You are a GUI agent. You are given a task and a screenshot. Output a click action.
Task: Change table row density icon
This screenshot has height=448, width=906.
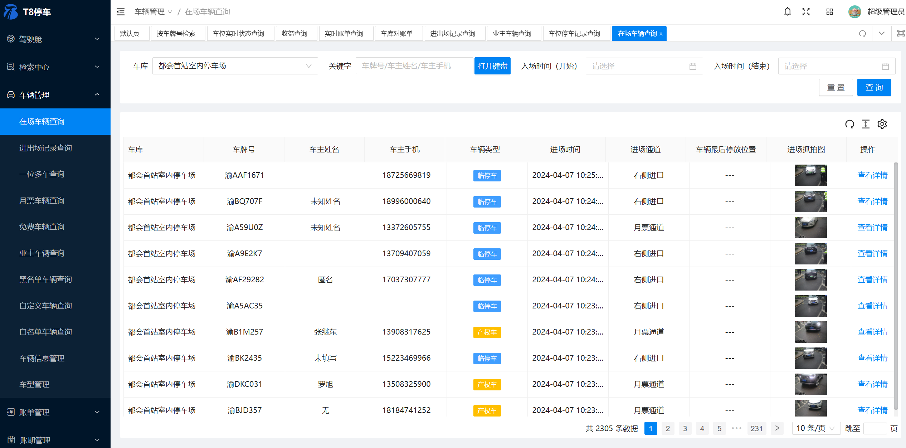pos(866,124)
